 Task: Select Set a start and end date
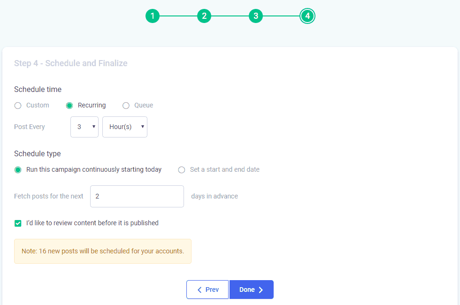pos(182,170)
